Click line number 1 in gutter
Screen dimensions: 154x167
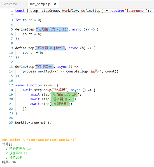coord(12,11)
